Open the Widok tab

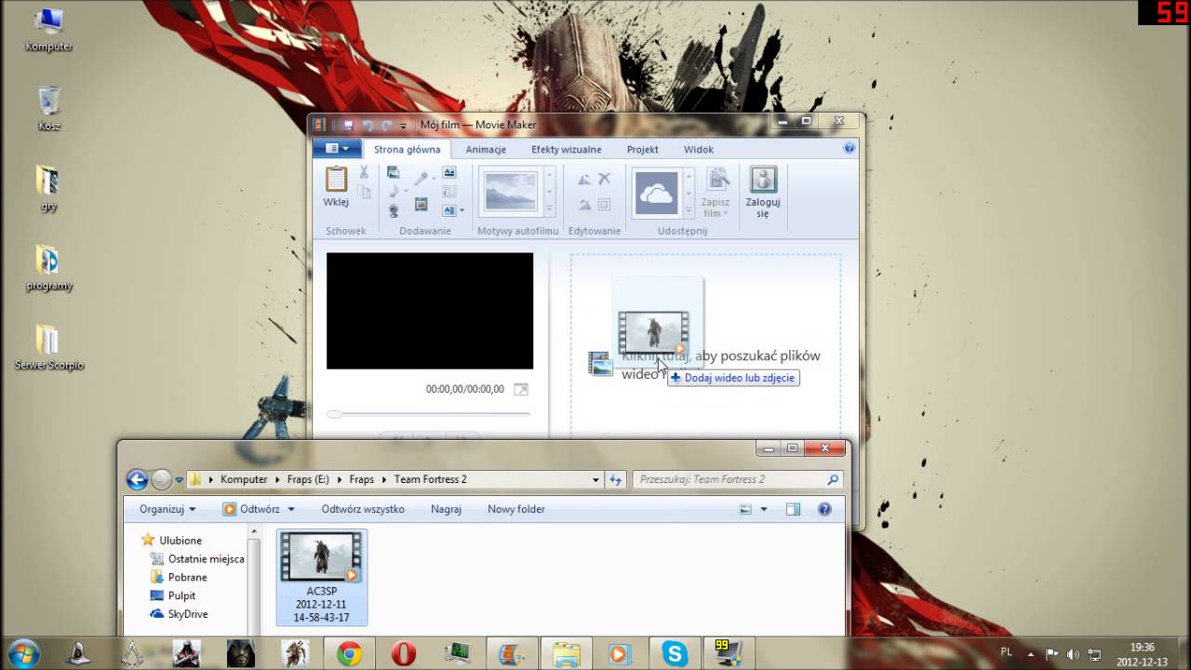click(699, 149)
